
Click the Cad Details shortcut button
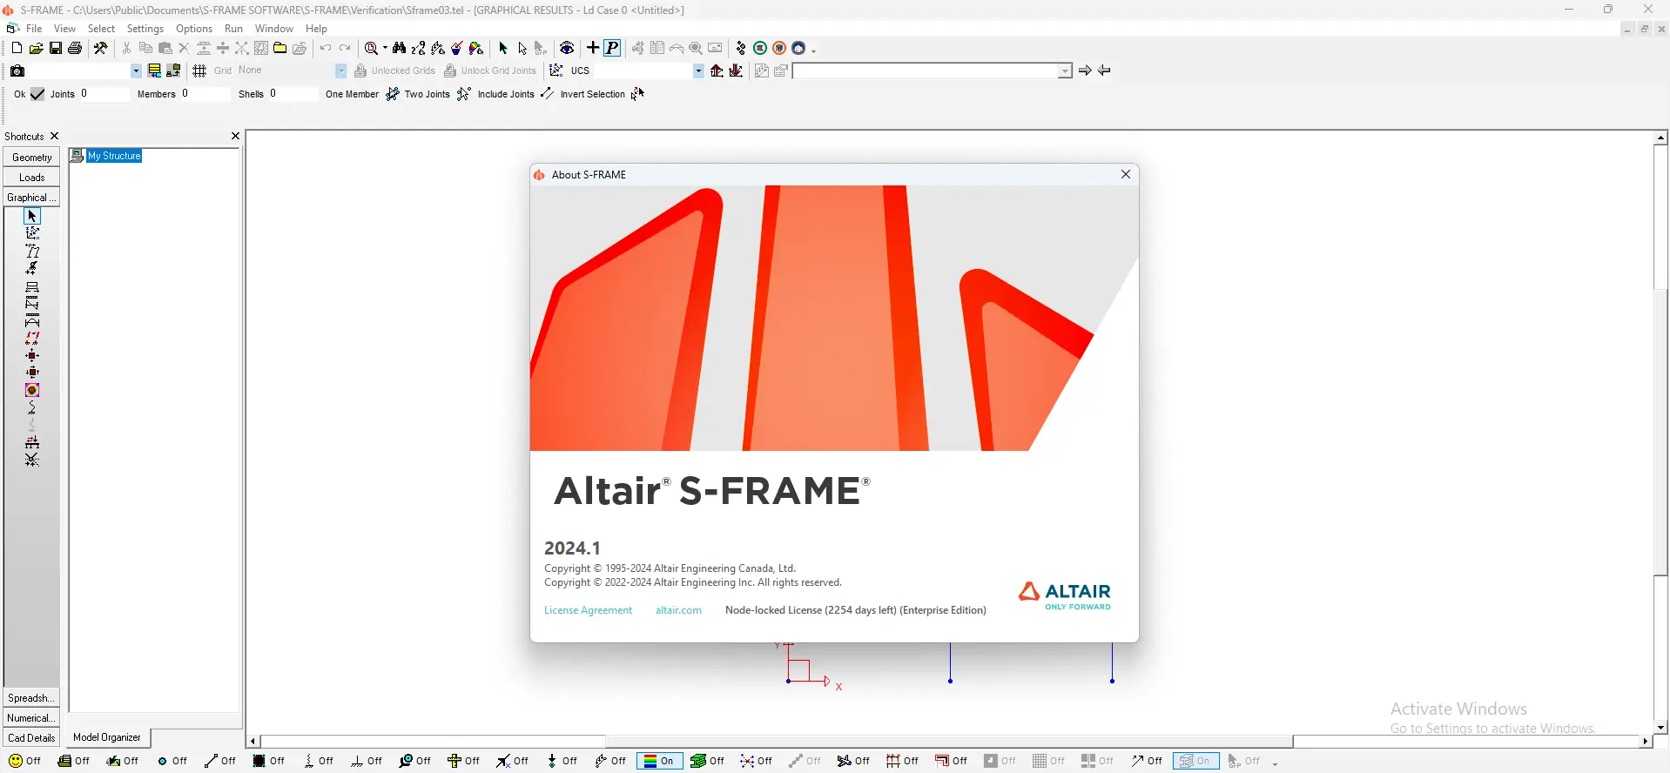(32, 738)
